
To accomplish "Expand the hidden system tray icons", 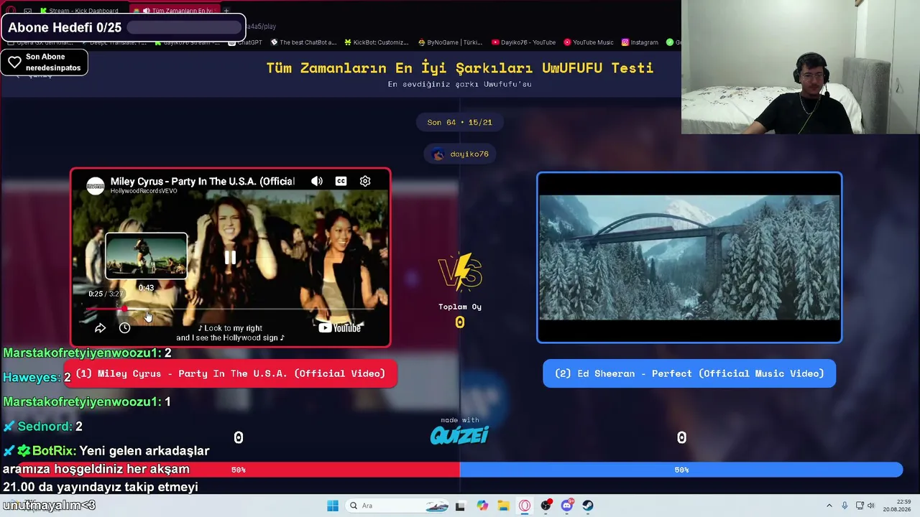I will [829, 506].
